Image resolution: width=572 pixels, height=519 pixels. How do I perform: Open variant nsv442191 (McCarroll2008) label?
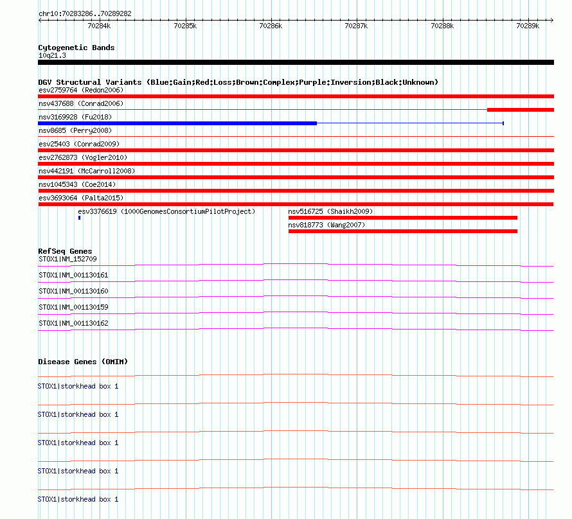click(87, 171)
